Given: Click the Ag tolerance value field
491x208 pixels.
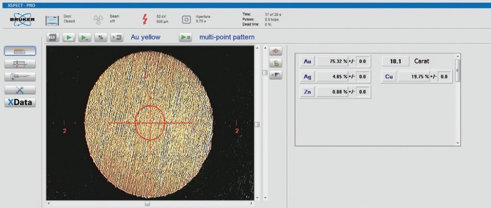Looking at the screenshot, I should coord(362,76).
